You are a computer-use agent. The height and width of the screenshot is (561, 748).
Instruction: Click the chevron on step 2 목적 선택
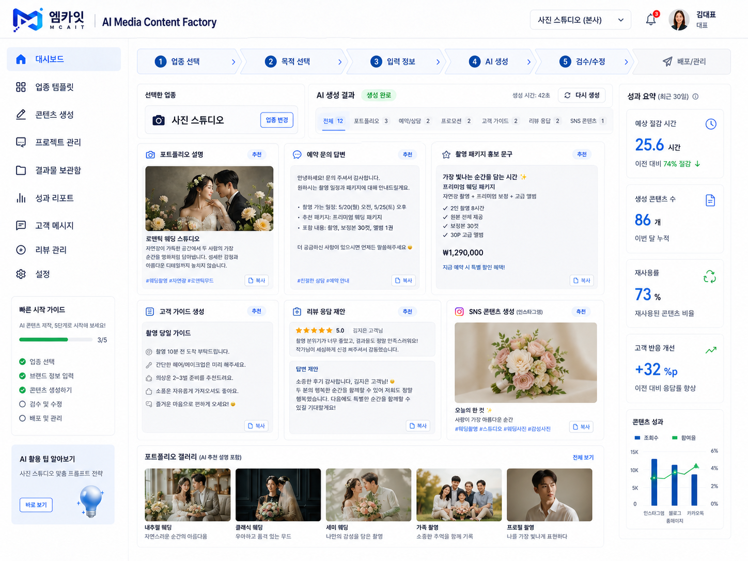click(x=340, y=62)
